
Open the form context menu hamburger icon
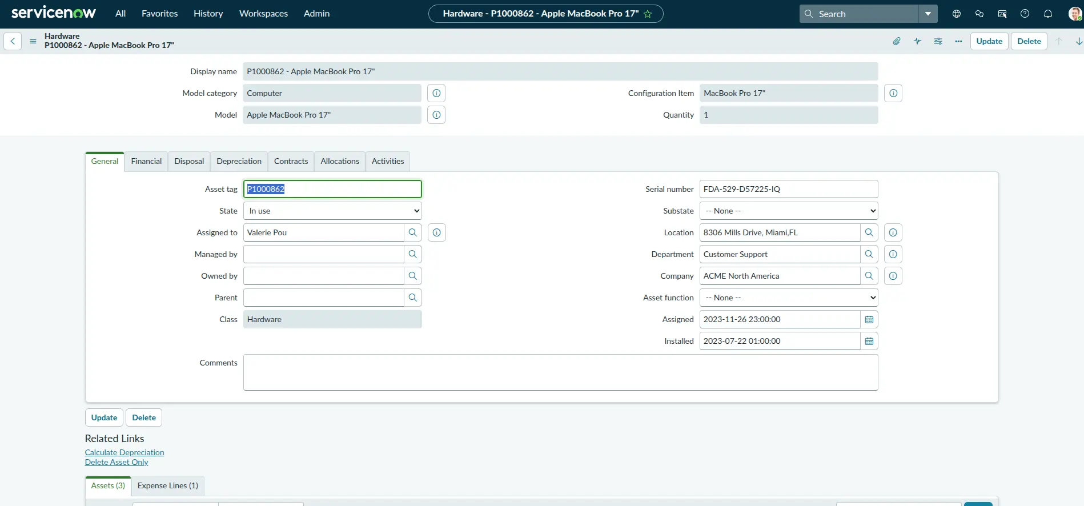(x=33, y=41)
